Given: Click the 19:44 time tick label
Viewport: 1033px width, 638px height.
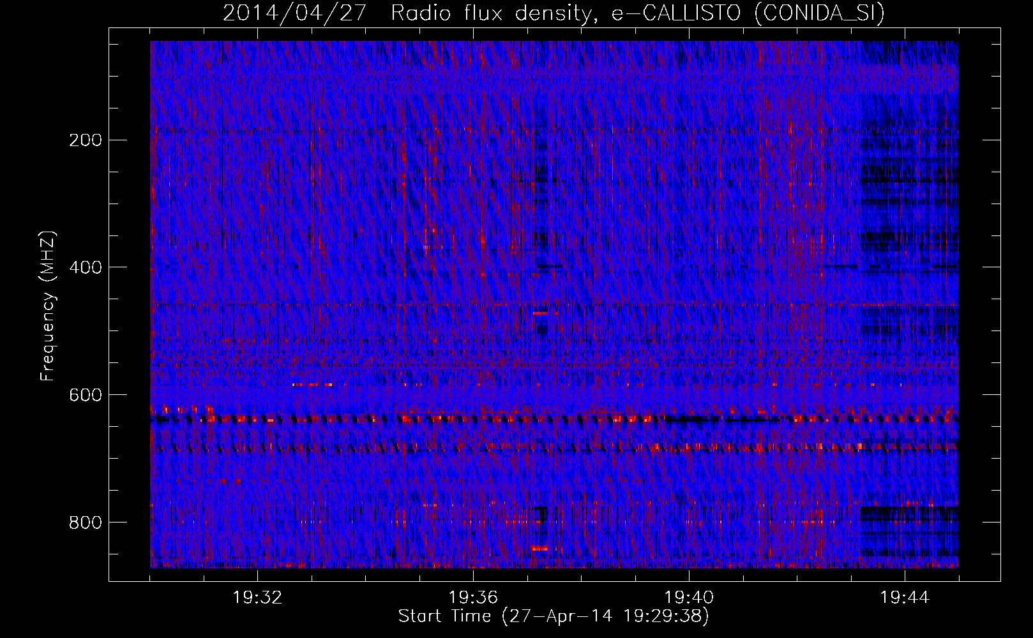Looking at the screenshot, I should click(x=905, y=598).
